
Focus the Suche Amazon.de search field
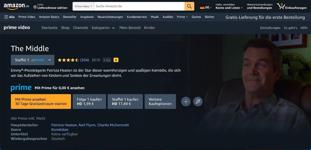[139, 6]
